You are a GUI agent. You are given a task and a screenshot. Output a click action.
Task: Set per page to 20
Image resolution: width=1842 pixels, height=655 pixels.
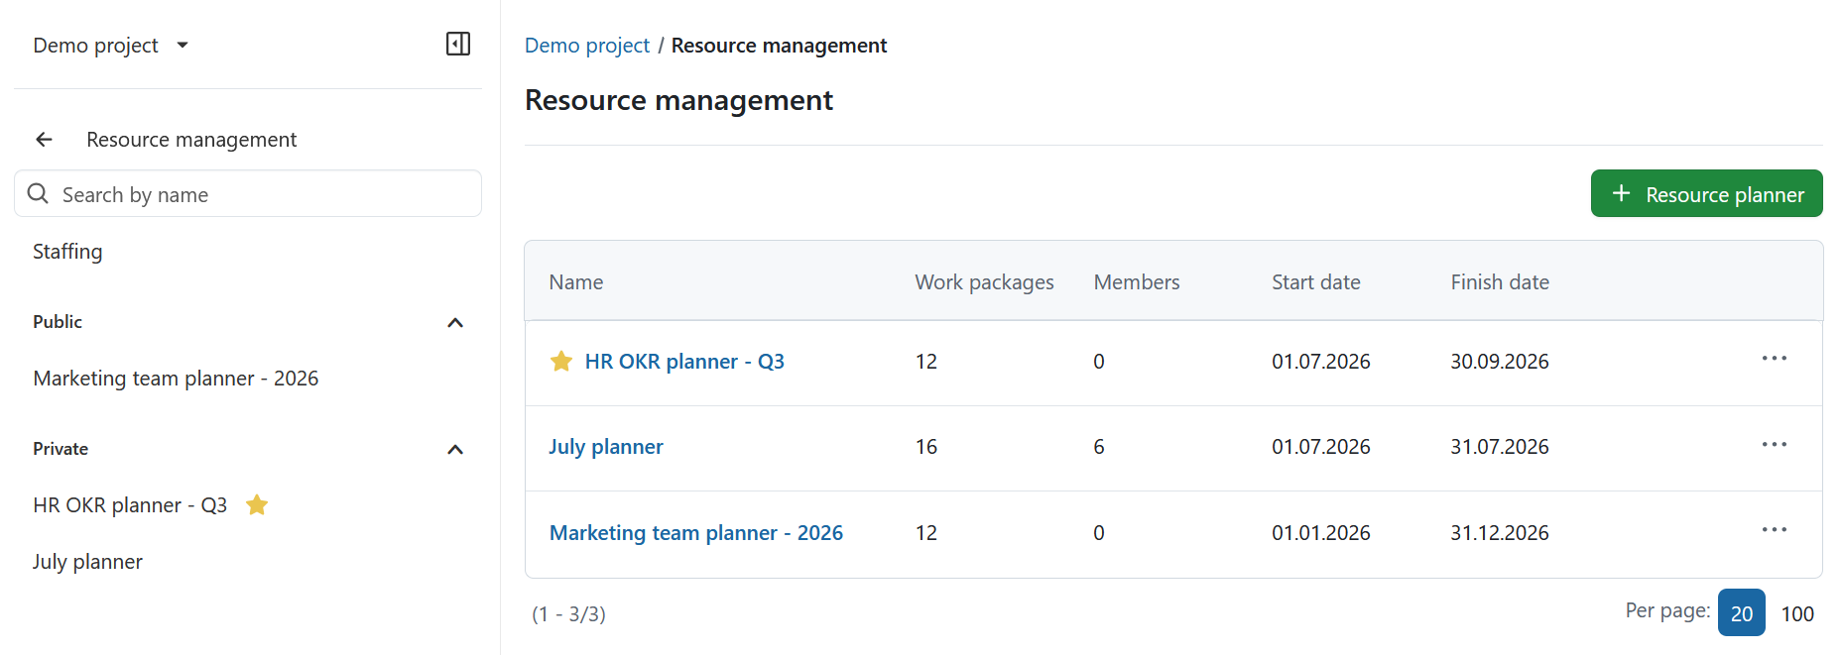(x=1742, y=613)
